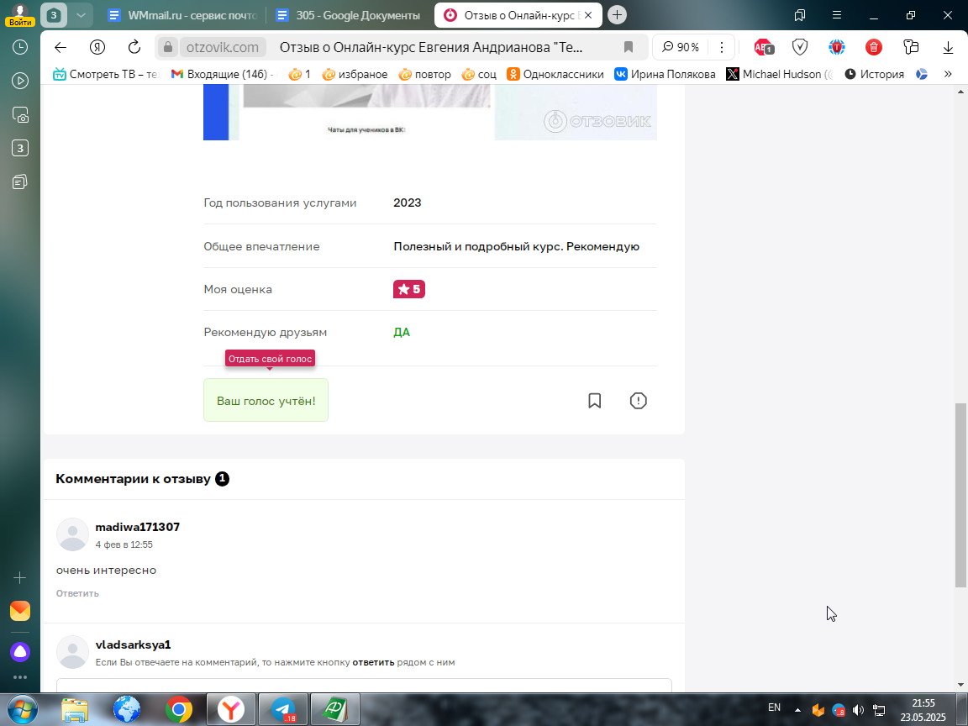Switch the EN input language indicator
This screenshot has width=968, height=726.
[774, 708]
